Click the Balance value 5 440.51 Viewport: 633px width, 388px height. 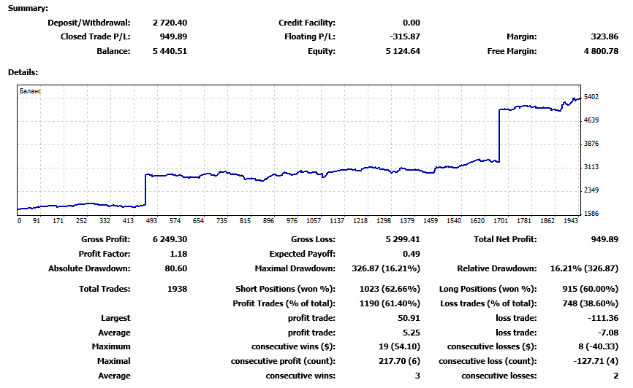pos(170,51)
